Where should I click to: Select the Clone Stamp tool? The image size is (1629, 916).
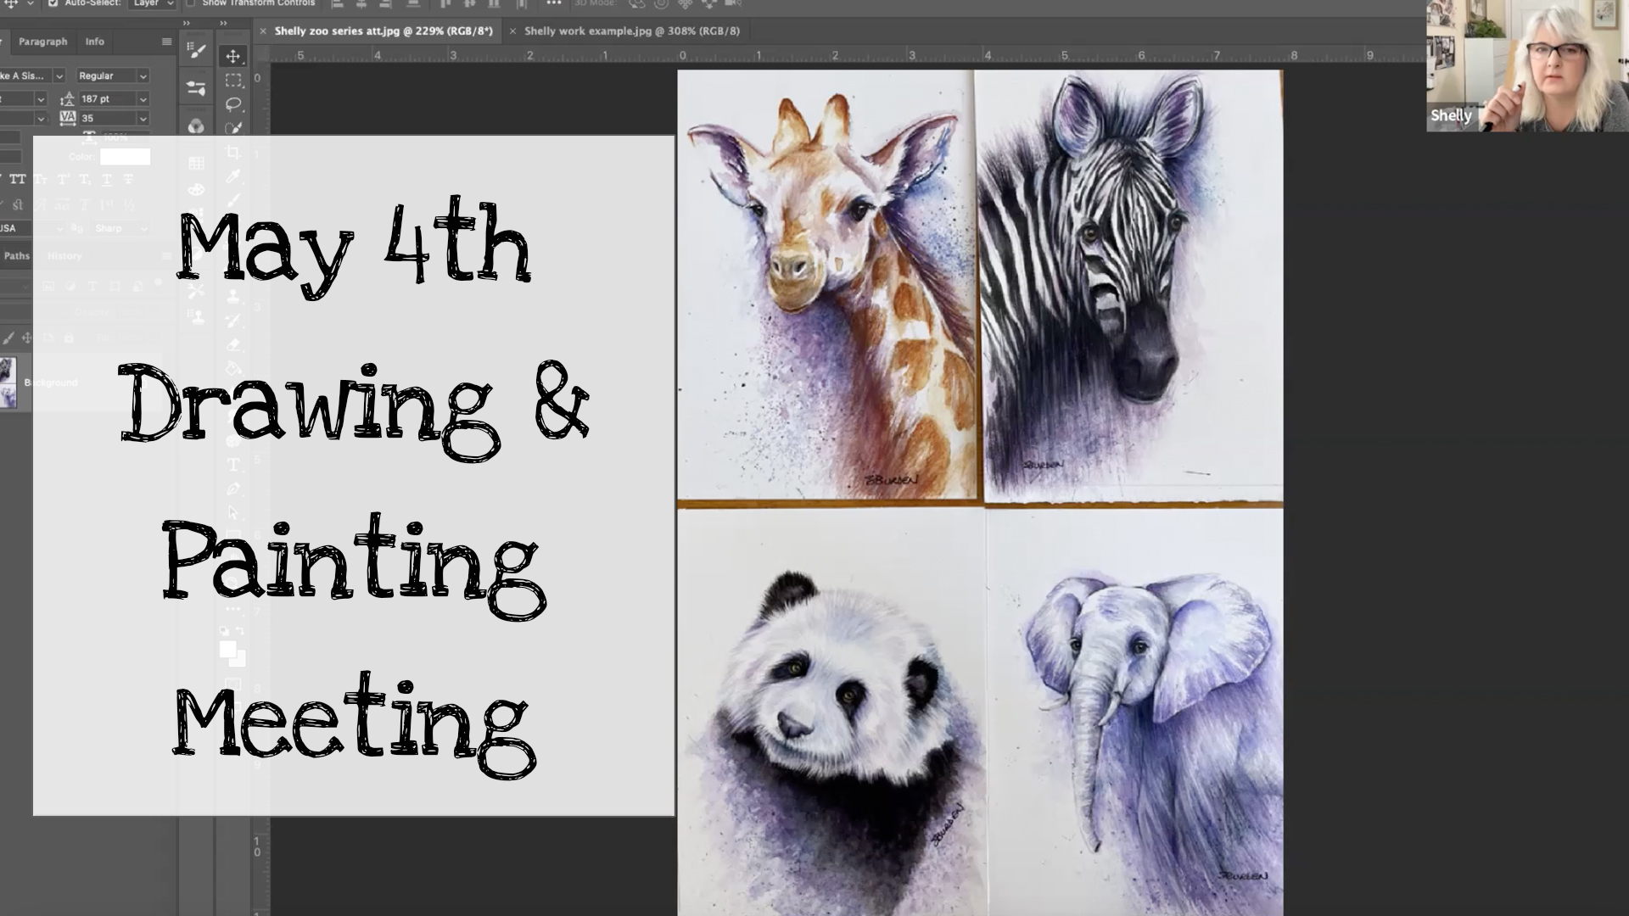click(x=232, y=297)
